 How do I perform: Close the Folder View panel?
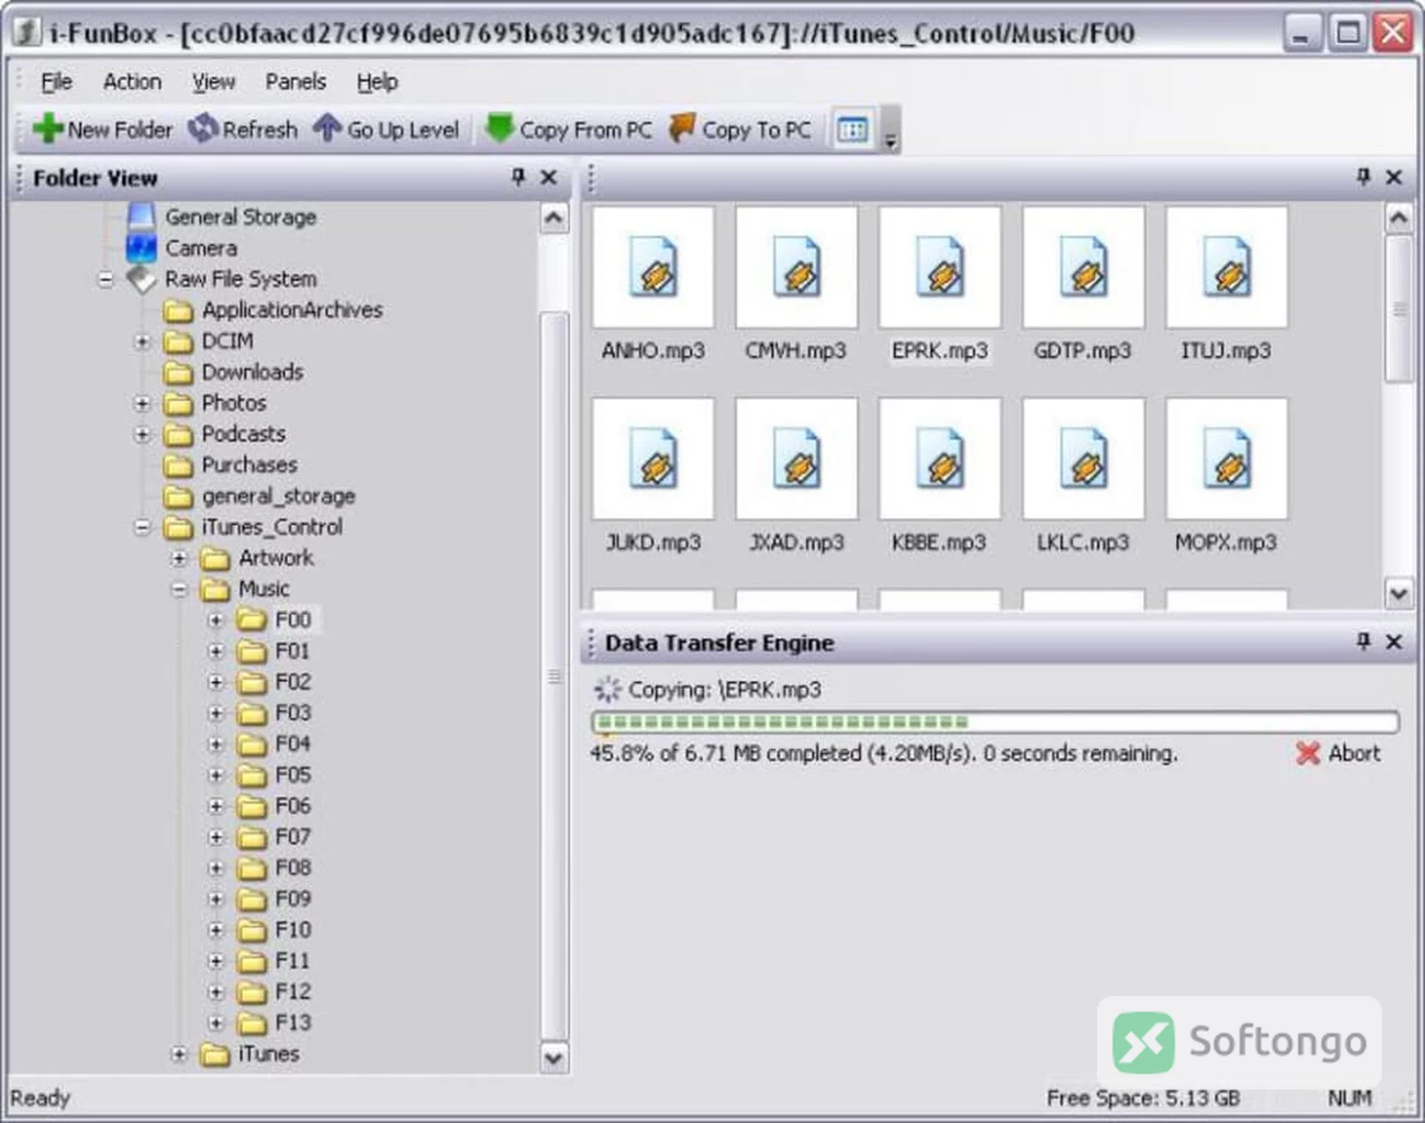tap(548, 177)
